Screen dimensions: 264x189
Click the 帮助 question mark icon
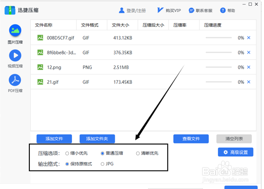[x=223, y=10]
